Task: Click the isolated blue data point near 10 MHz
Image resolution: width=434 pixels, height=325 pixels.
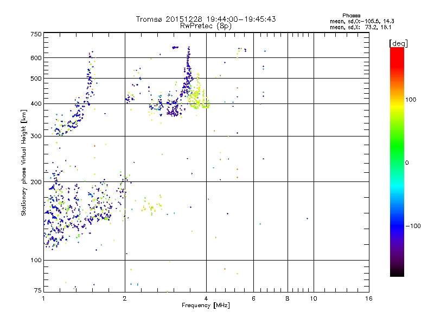Action: click(x=307, y=219)
